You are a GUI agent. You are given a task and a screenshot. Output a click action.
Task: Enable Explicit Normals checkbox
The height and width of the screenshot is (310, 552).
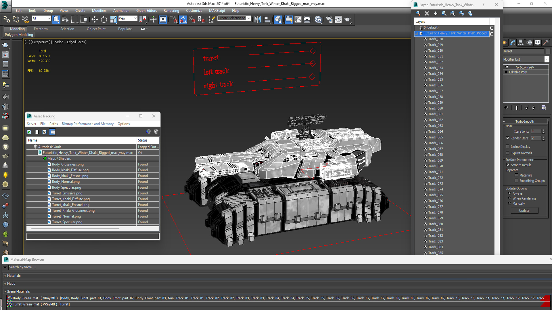(507, 153)
